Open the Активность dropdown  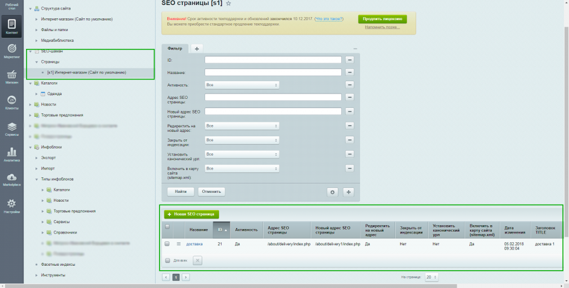pos(242,85)
